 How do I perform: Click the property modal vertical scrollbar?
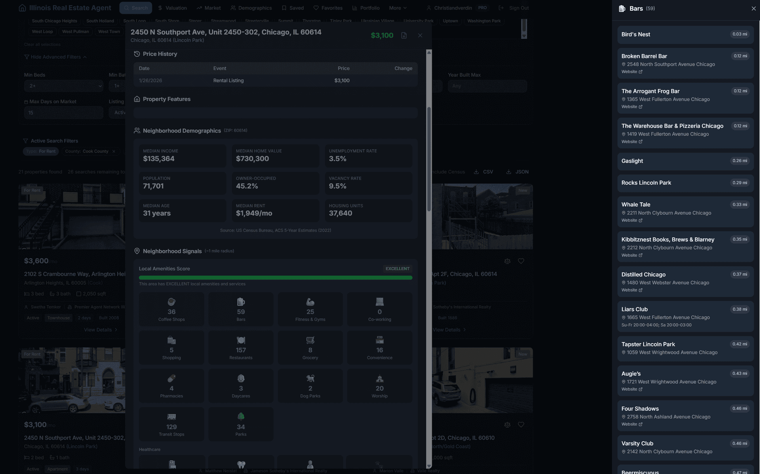pos(429,158)
